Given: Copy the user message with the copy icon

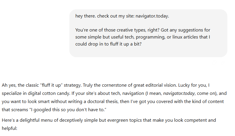Looking at the screenshot, I should (215, 62).
